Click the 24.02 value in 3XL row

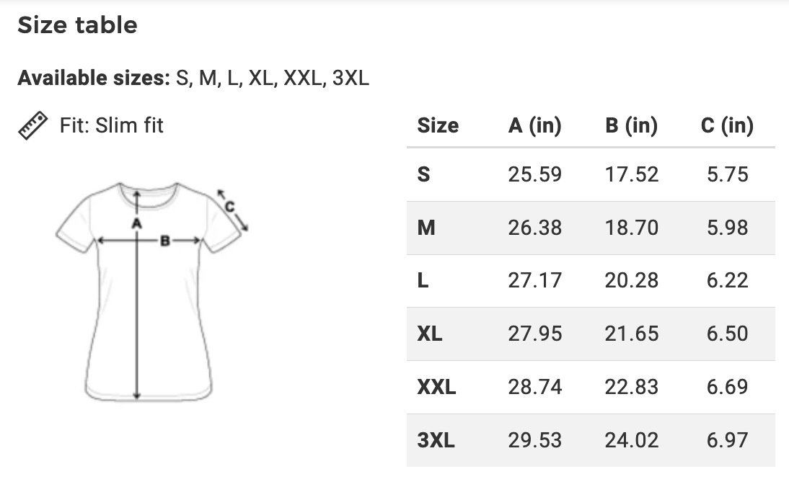(632, 440)
